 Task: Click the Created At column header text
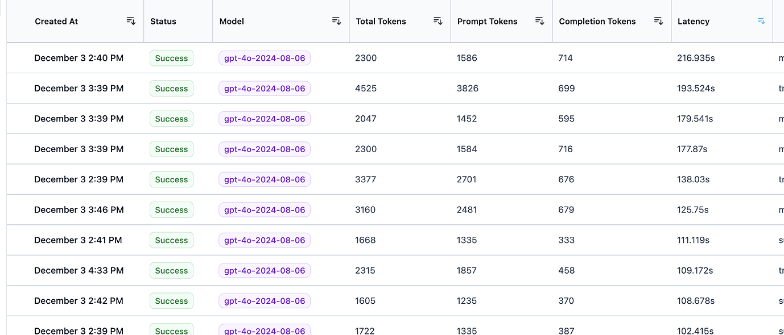tap(56, 22)
